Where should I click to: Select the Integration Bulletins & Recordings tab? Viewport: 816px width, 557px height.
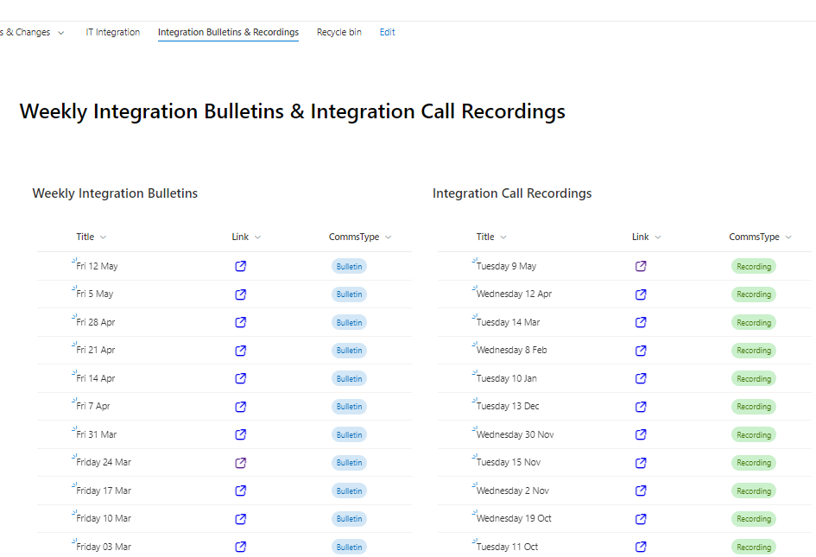(x=228, y=33)
